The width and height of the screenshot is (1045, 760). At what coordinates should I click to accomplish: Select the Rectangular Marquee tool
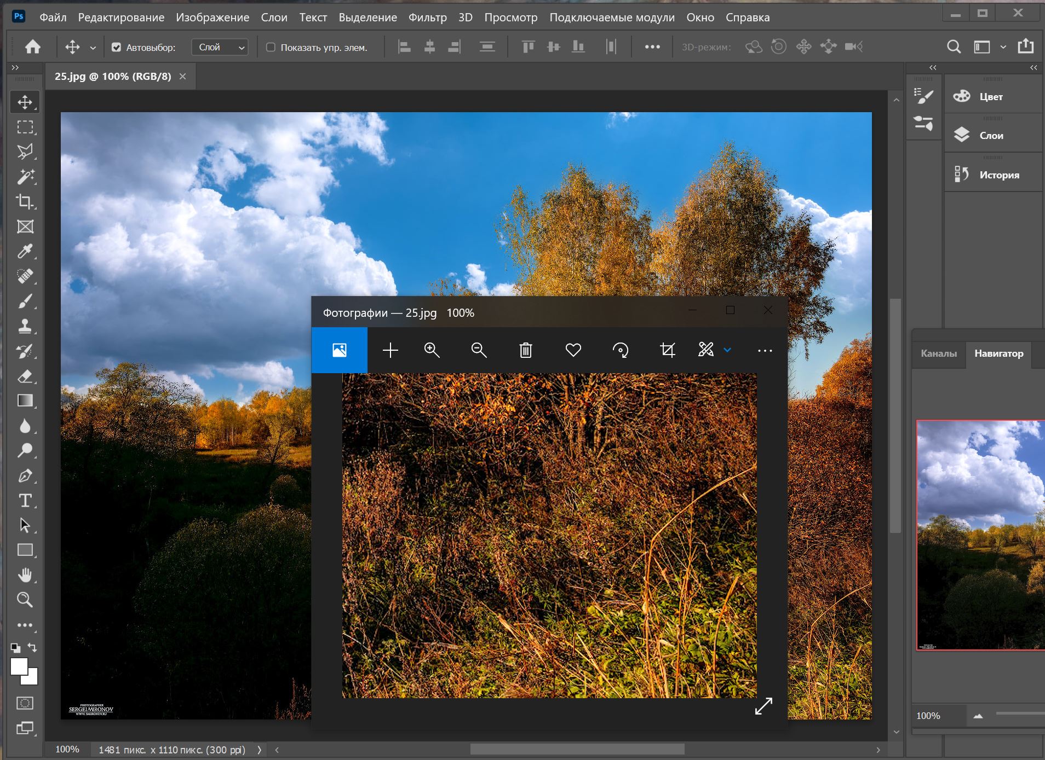[25, 127]
